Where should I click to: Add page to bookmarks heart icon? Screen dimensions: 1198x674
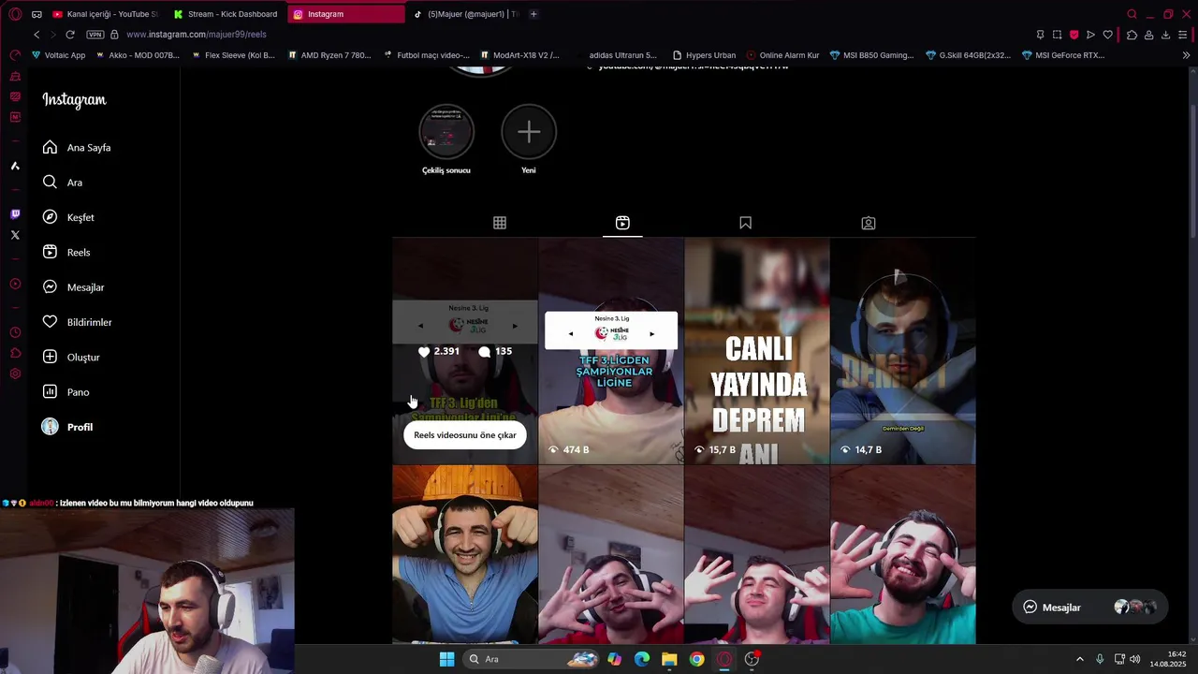coord(1107,35)
